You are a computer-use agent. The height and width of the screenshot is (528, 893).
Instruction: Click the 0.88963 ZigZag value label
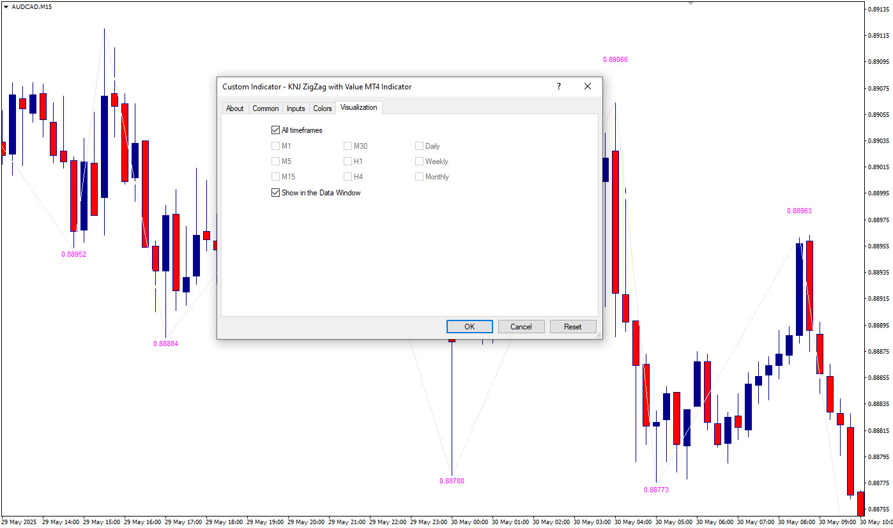[799, 211]
